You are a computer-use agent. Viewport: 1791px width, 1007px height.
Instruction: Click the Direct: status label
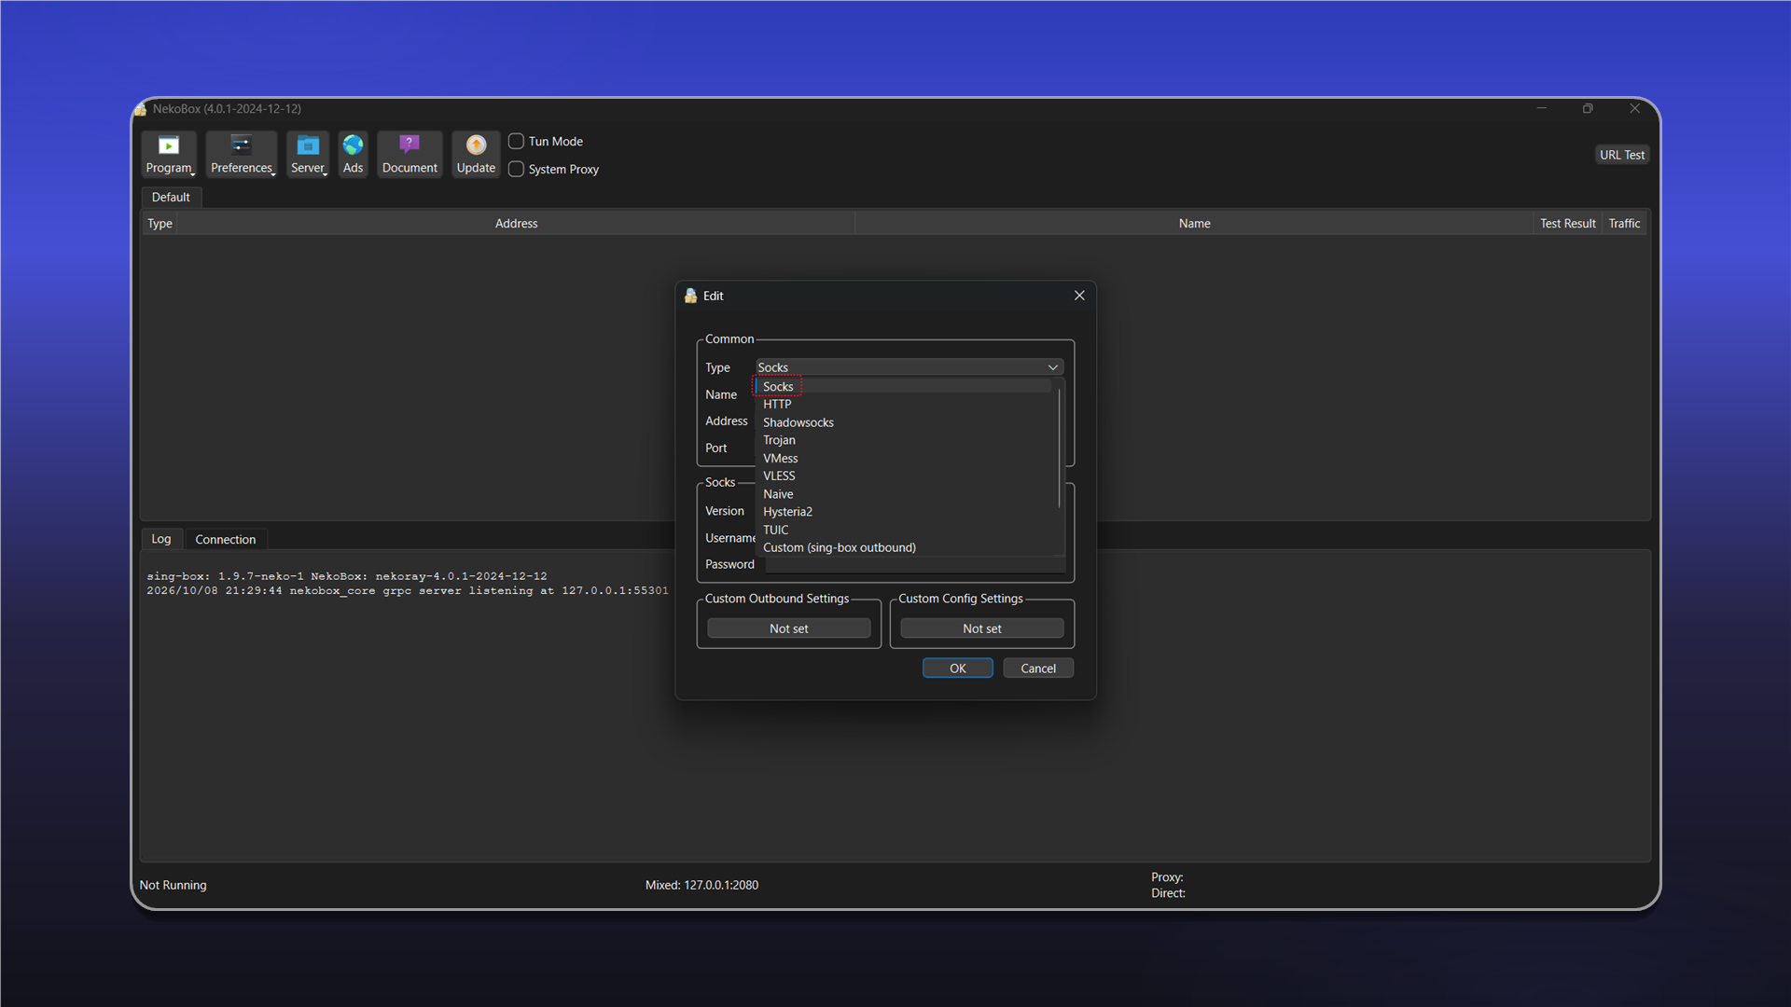click(x=1168, y=893)
